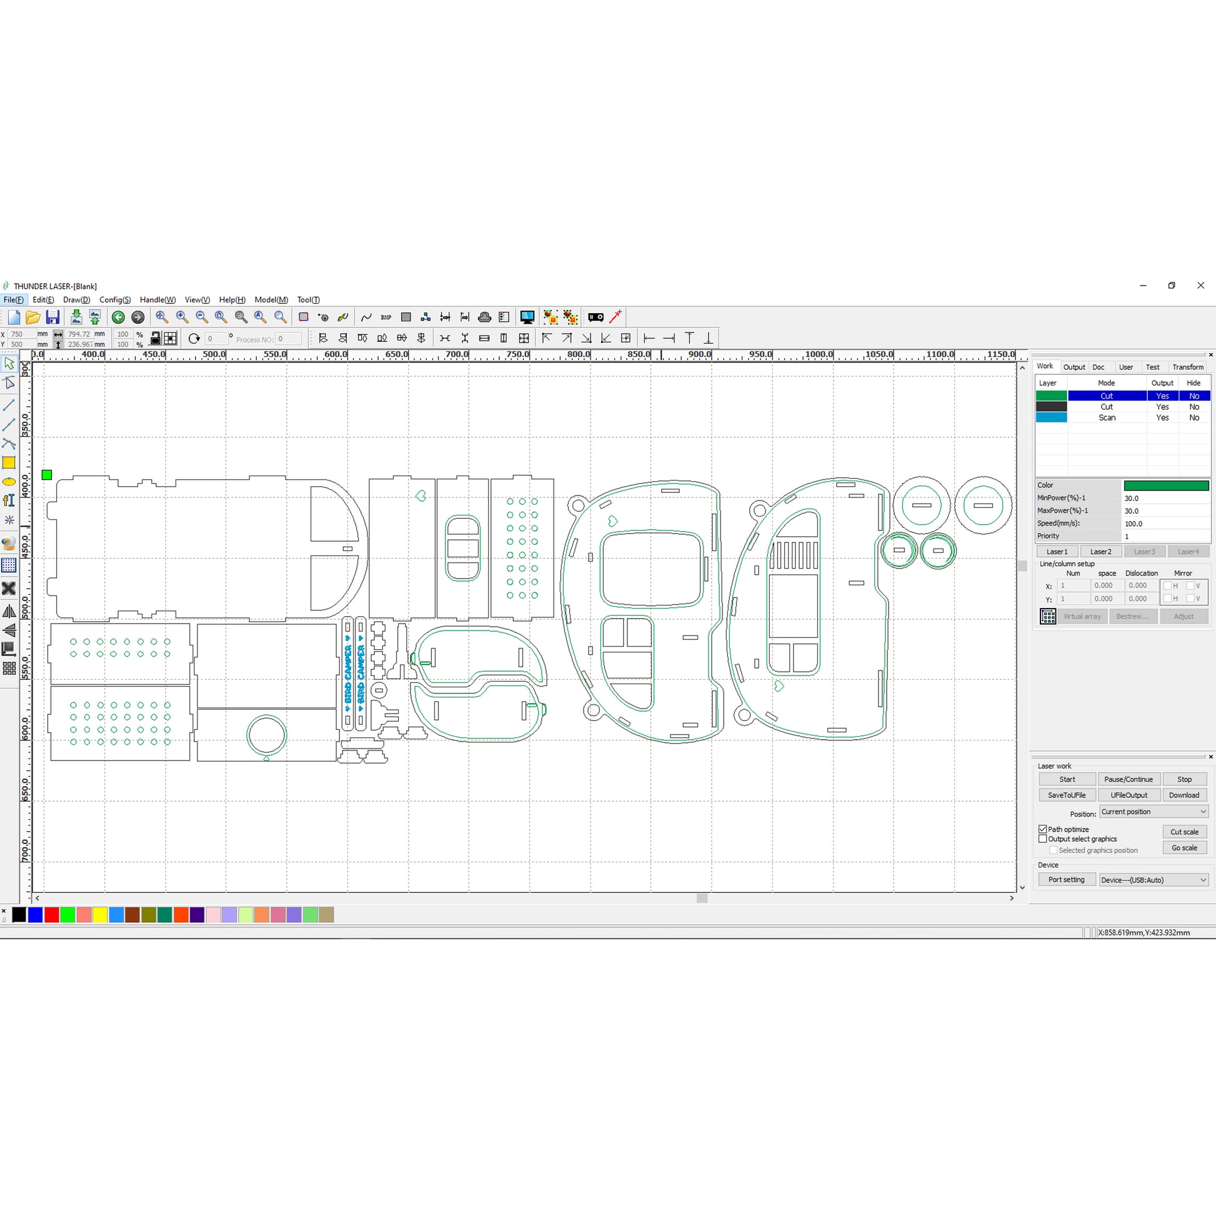Click the monitor preview icon

point(527,317)
